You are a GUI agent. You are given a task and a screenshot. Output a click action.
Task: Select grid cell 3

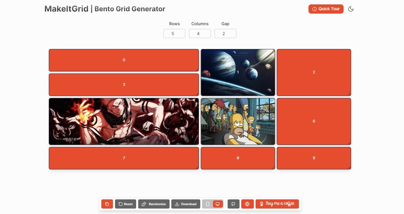click(x=124, y=84)
